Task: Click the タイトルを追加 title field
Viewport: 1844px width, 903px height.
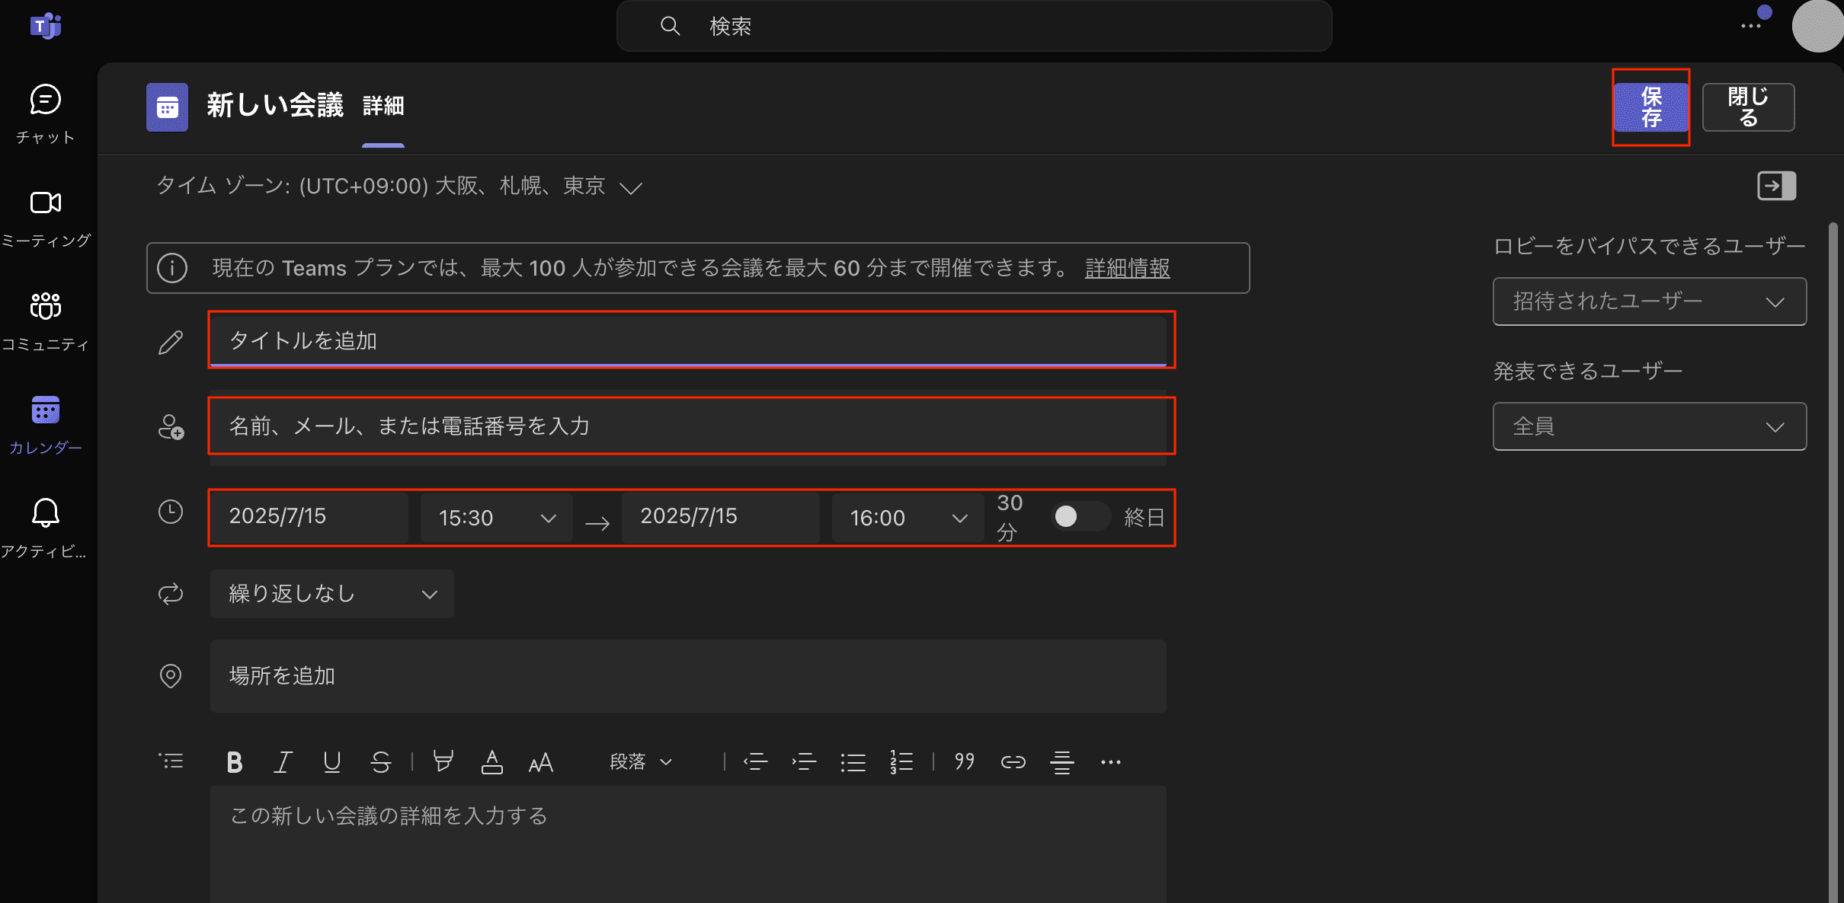Action: point(687,340)
